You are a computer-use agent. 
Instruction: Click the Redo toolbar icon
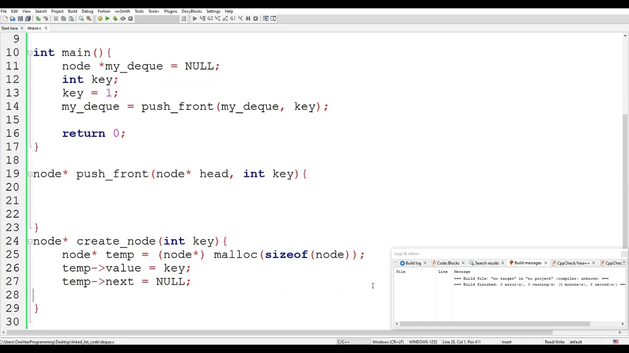(46, 19)
